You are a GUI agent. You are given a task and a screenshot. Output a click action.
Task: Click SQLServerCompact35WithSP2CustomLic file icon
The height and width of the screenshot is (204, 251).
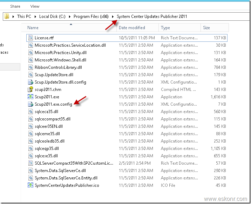point(30,163)
